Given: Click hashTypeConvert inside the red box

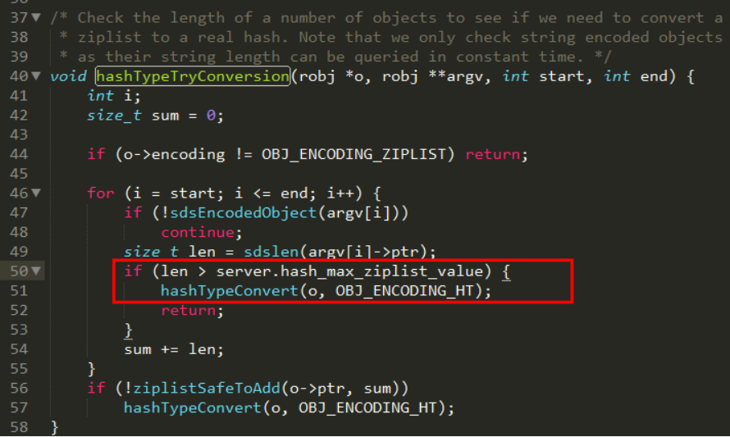Looking at the screenshot, I should (229, 291).
